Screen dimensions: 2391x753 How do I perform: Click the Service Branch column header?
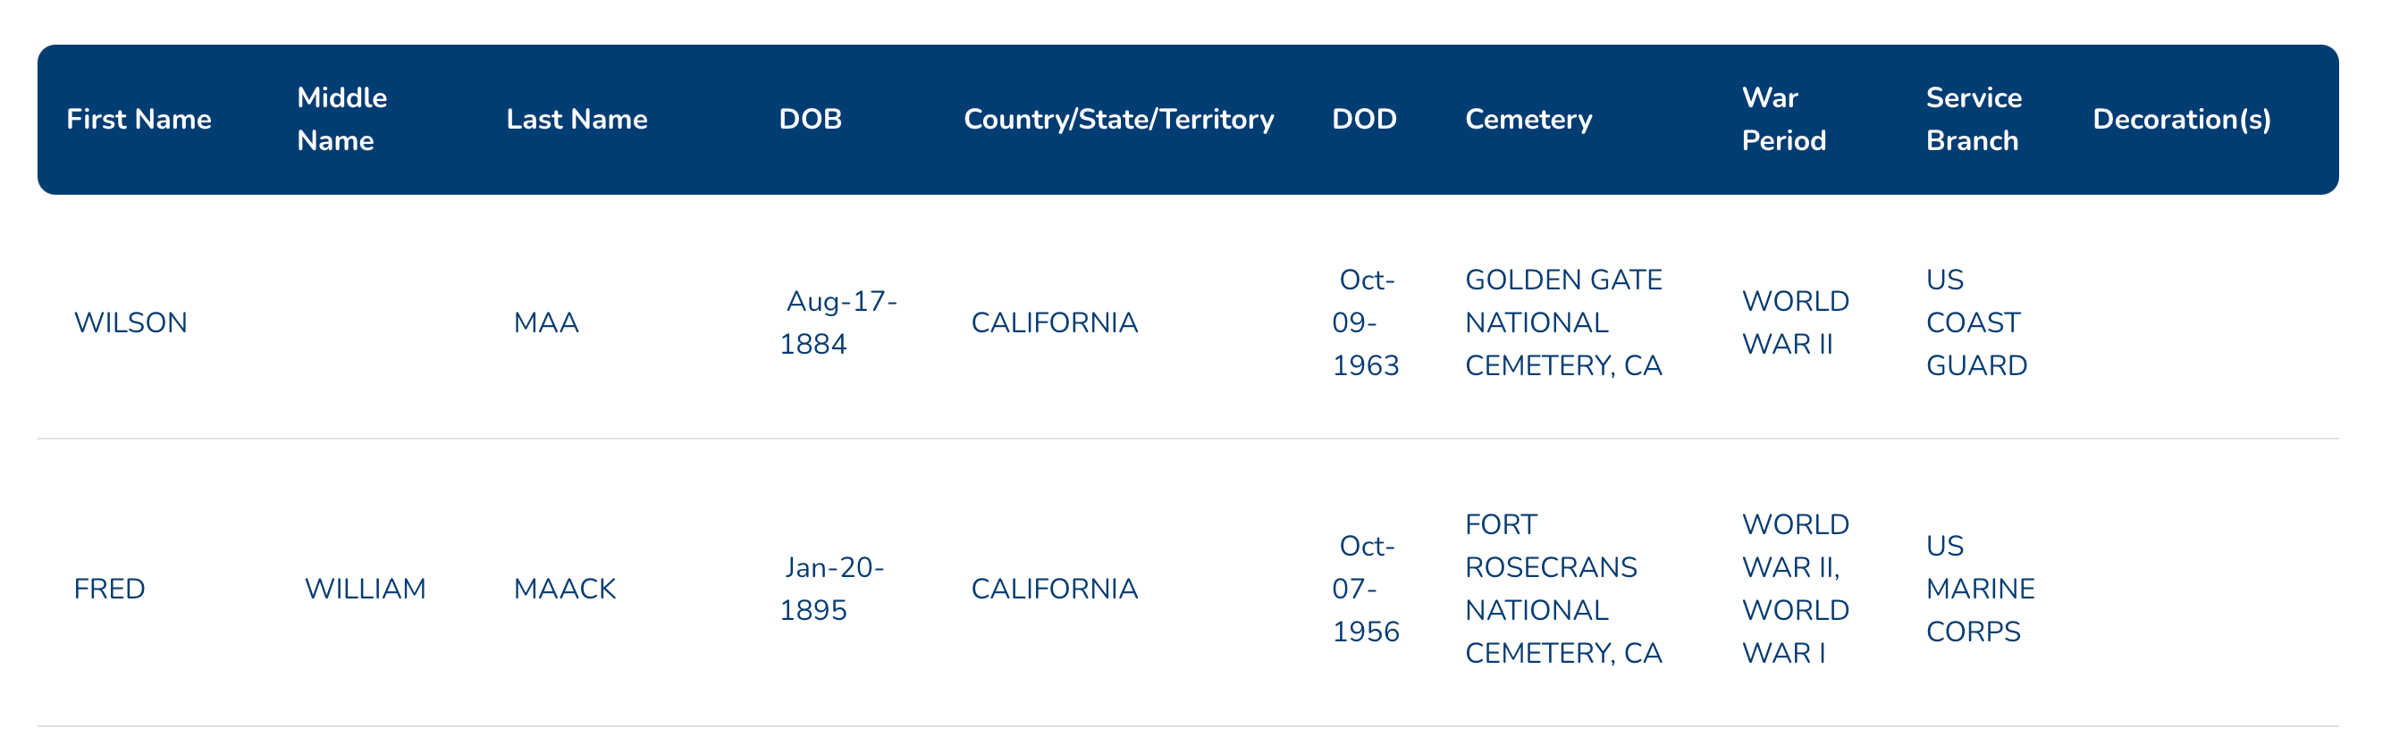[1974, 120]
